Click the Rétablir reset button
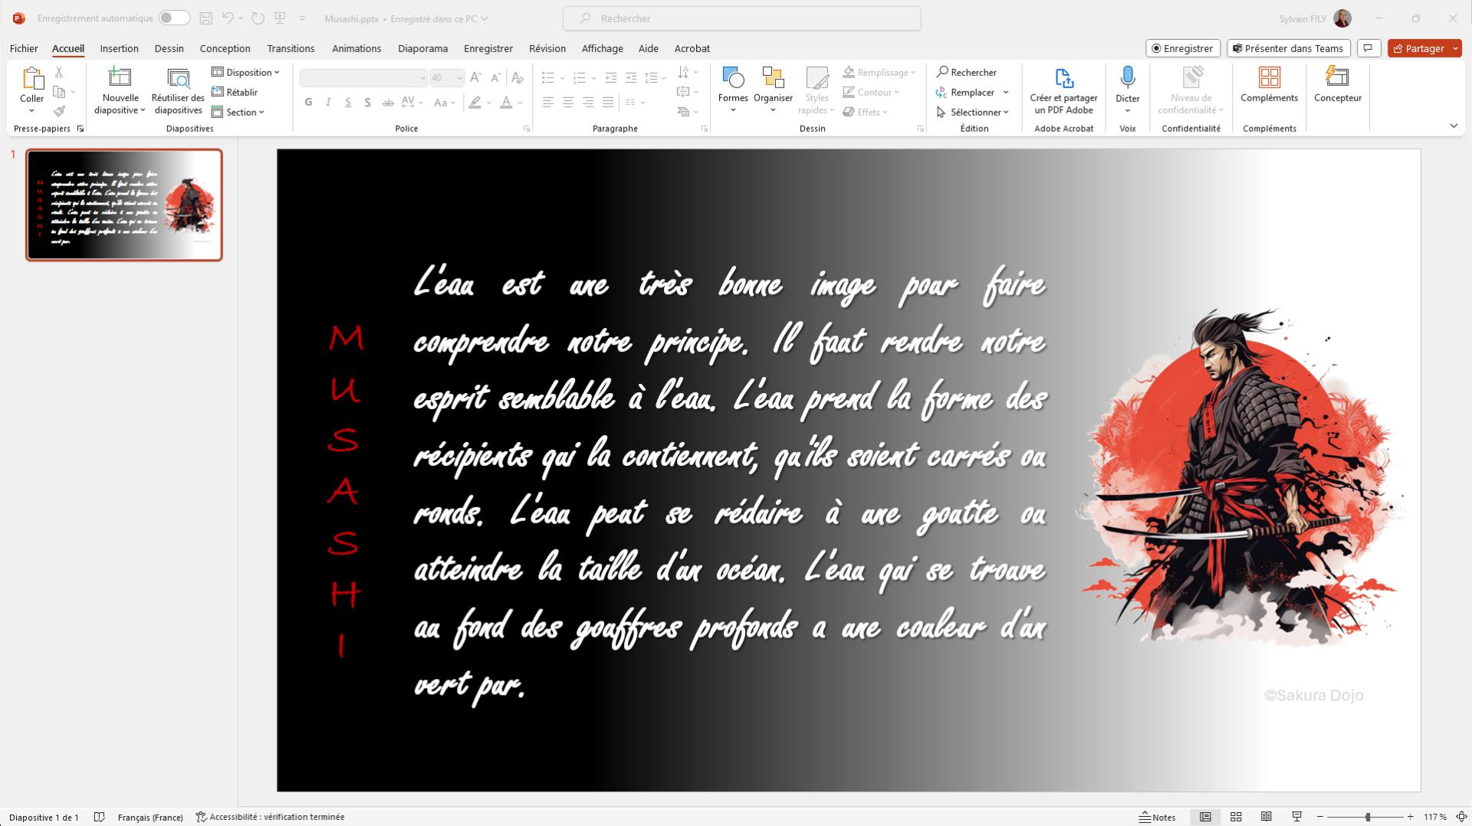 (x=235, y=92)
